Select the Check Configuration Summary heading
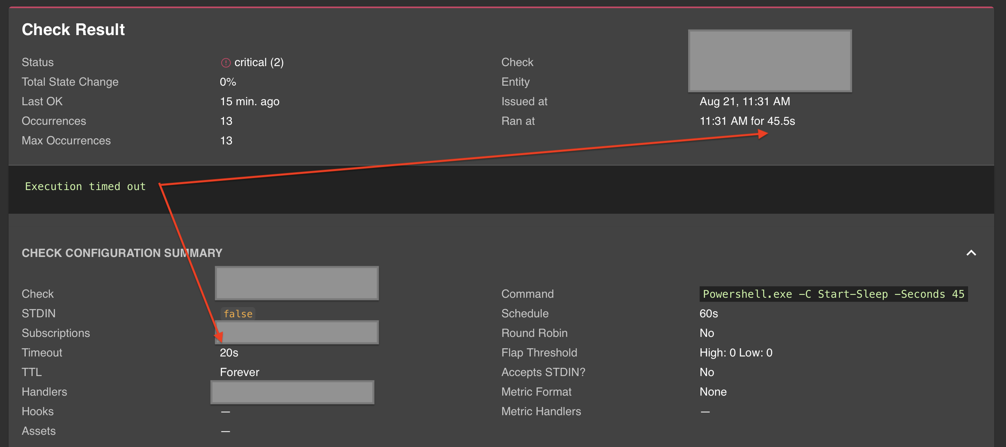This screenshot has width=1006, height=447. (122, 253)
